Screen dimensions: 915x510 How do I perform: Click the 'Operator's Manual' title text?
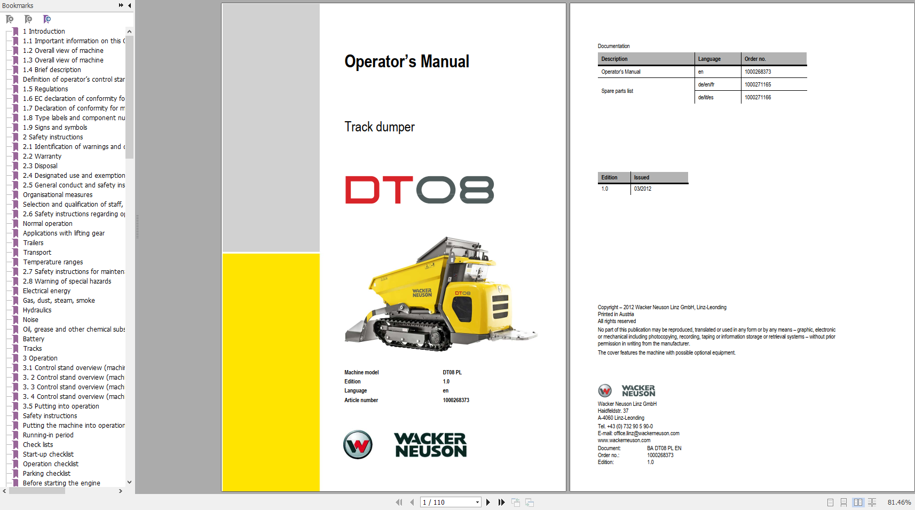[x=407, y=61]
